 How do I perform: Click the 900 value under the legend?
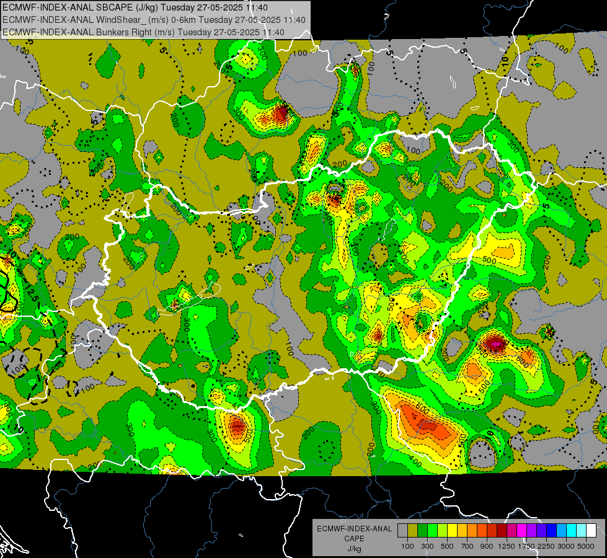(487, 546)
